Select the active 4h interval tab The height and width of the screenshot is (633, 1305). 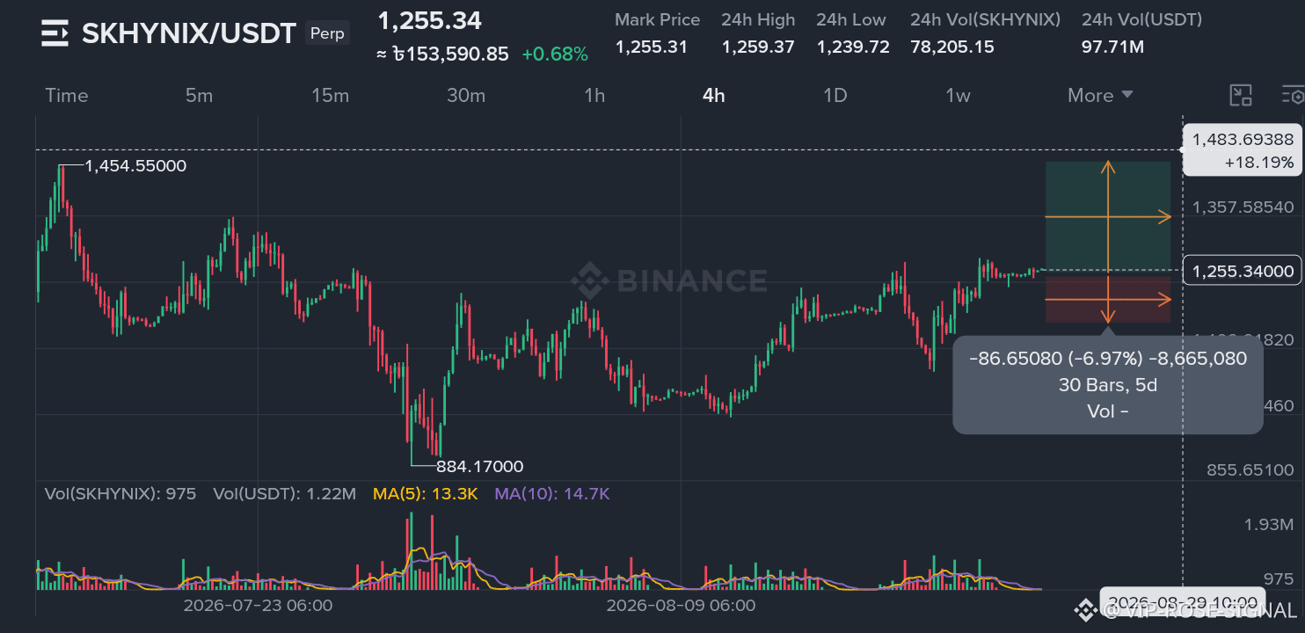(x=714, y=96)
